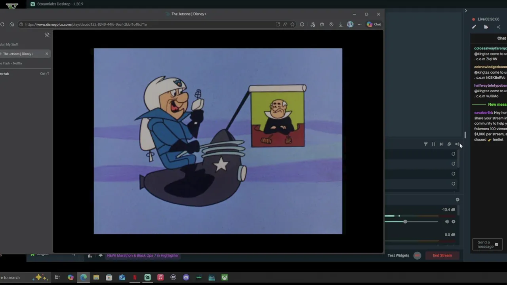The image size is (507, 285).
Task: Click The Jetsons video frame
Action: coord(218,141)
